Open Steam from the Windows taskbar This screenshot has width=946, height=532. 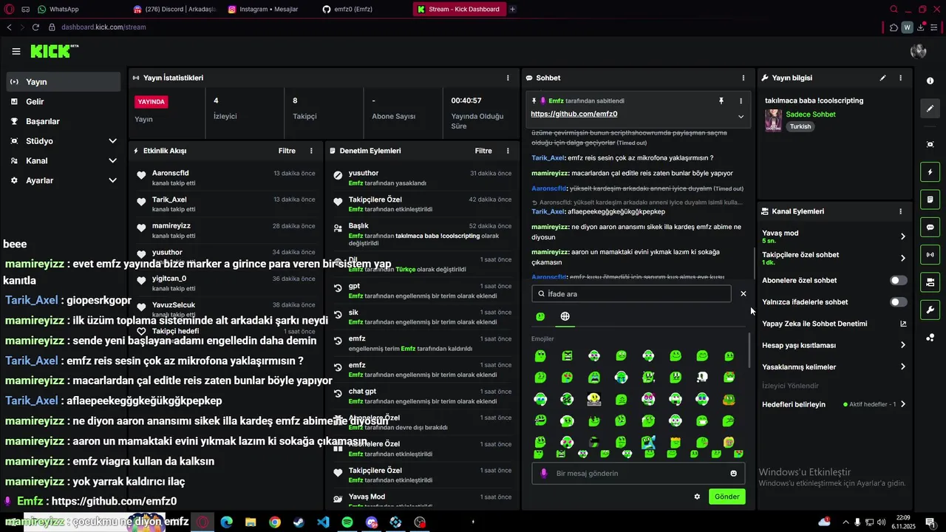click(x=299, y=522)
